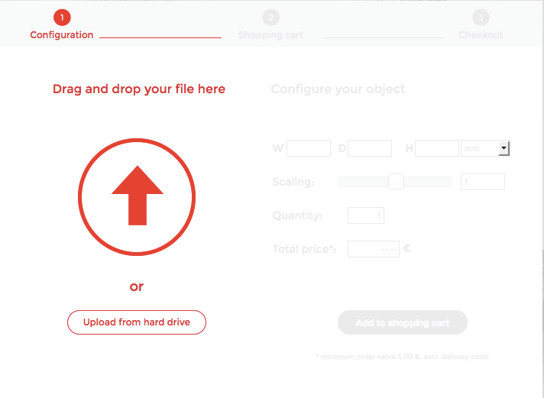Select the step 2 Shopping cart circle
Image resolution: width=544 pixels, height=398 pixels.
[x=271, y=18]
